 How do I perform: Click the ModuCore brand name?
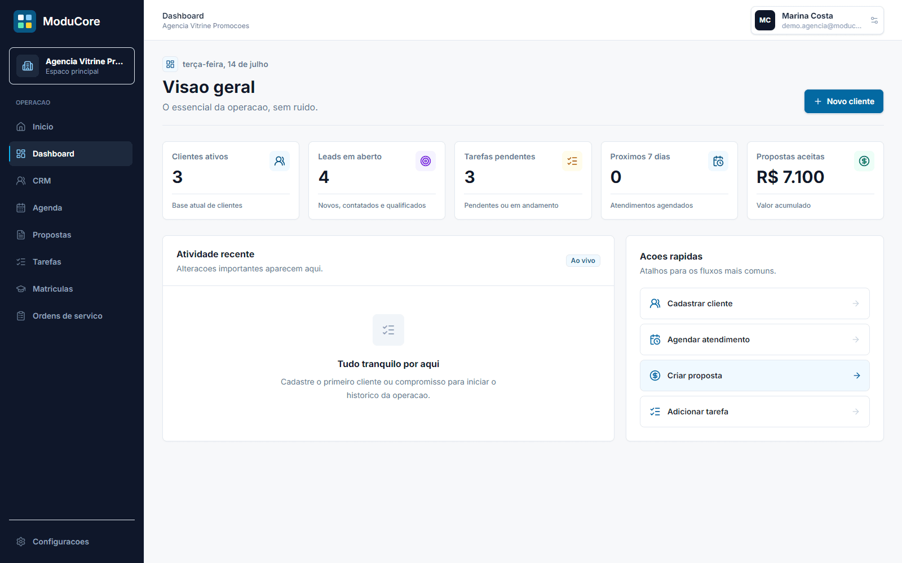click(x=72, y=21)
